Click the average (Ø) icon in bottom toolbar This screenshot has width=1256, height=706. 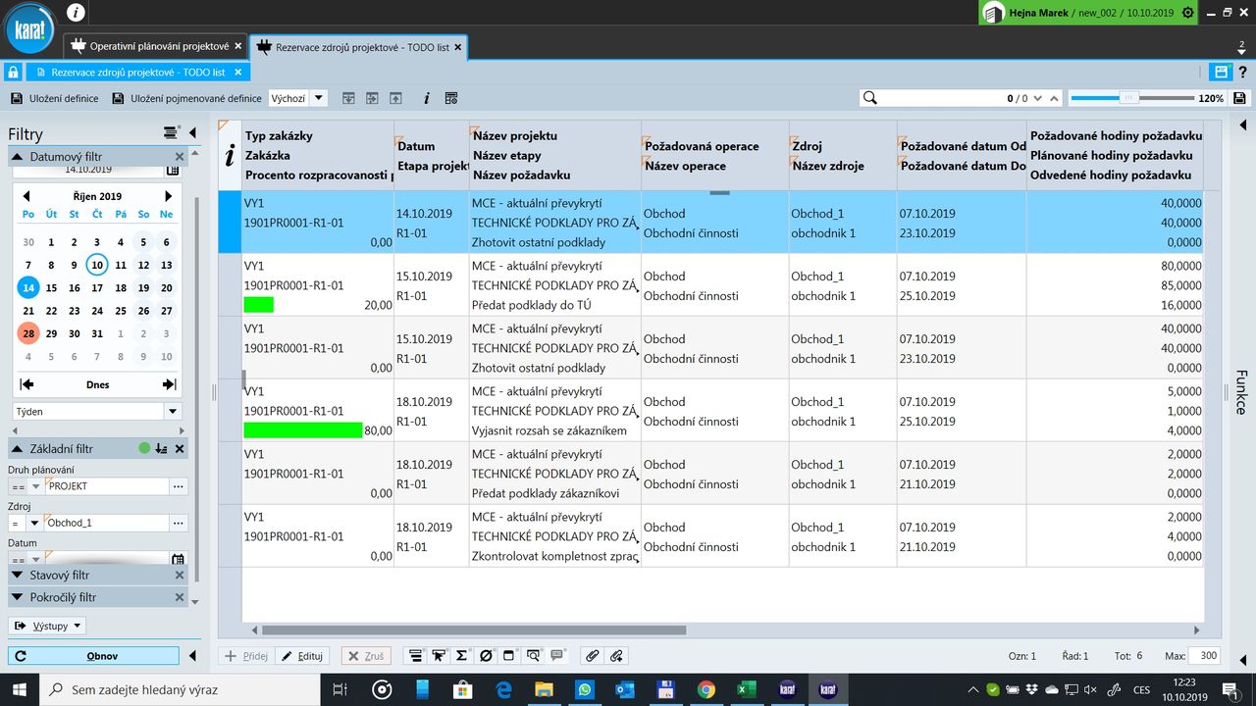pos(486,656)
